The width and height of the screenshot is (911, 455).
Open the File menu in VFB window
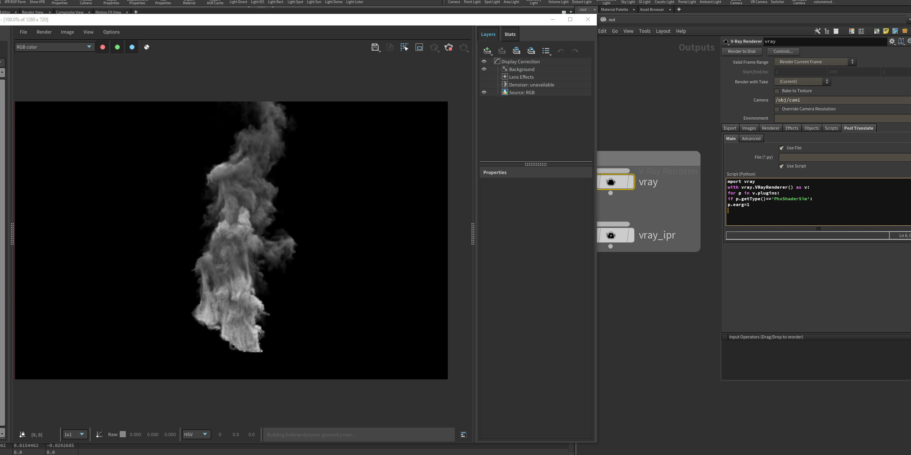pos(24,32)
